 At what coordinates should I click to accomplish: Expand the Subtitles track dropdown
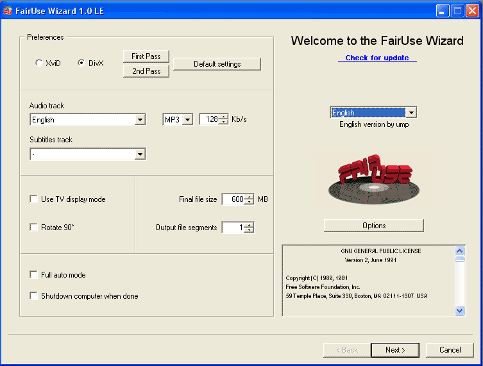click(x=140, y=154)
